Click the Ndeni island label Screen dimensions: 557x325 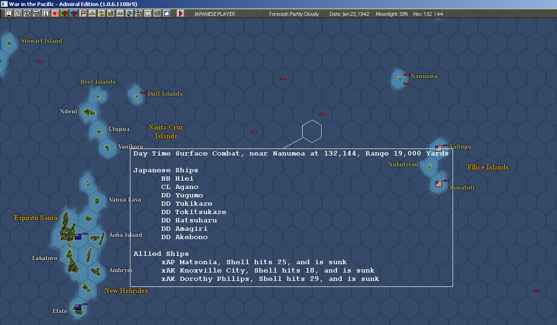tap(68, 111)
